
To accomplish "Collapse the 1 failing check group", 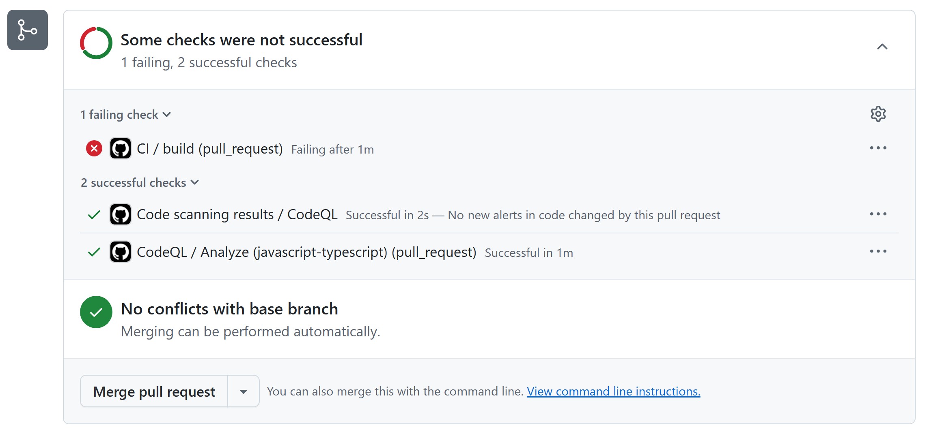I will [125, 115].
